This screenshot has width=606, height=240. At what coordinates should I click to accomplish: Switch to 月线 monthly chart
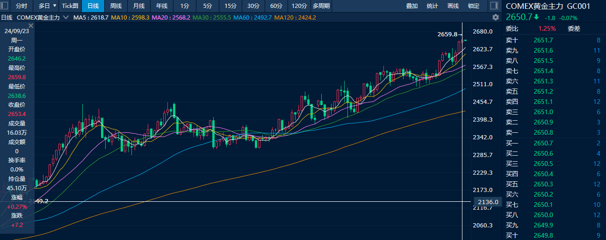click(138, 6)
